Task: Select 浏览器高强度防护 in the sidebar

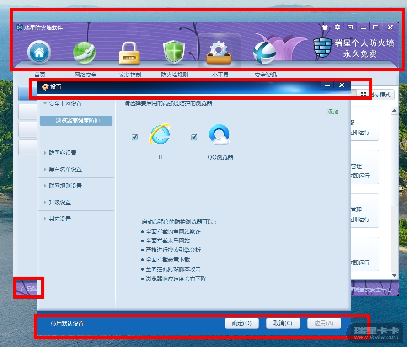Action: 76,121
